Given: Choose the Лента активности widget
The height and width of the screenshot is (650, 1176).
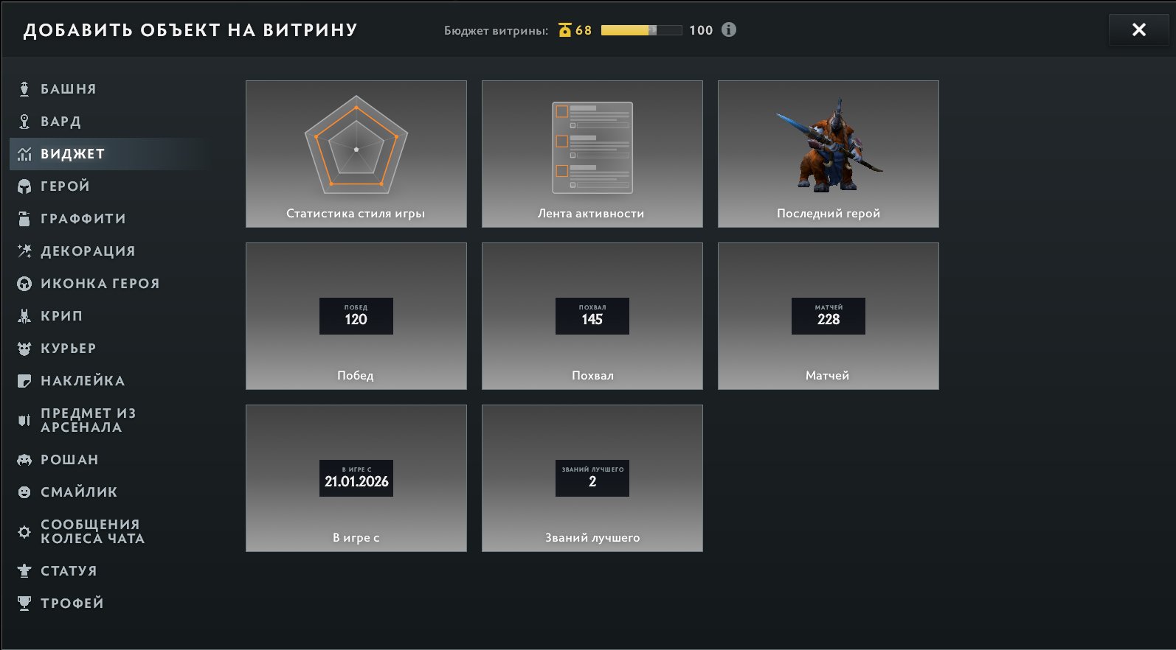Looking at the screenshot, I should [x=592, y=154].
